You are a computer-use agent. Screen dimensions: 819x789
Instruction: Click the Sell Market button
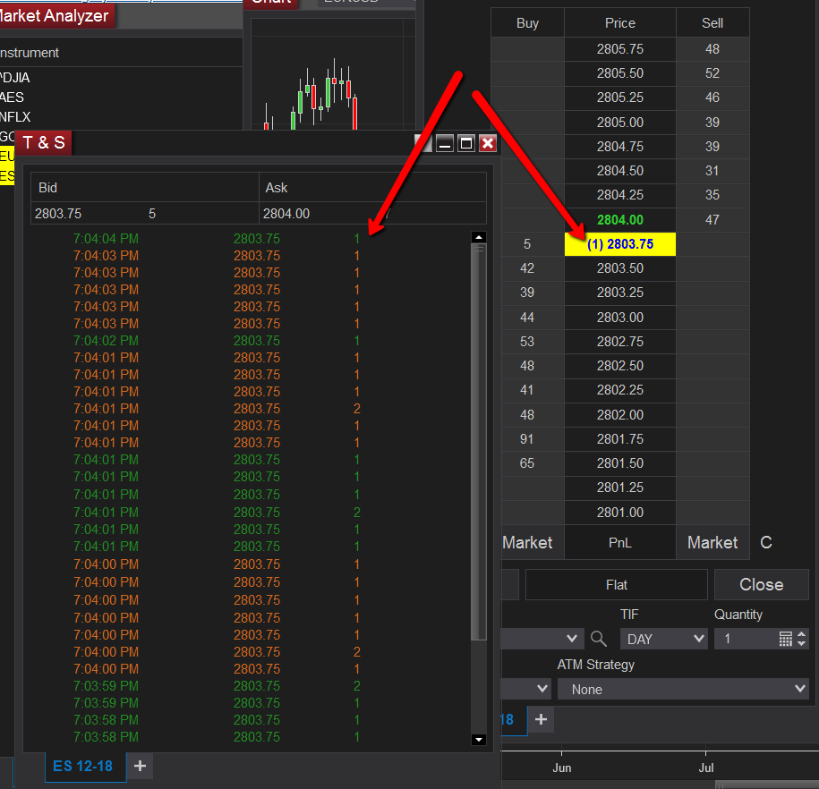tap(712, 542)
